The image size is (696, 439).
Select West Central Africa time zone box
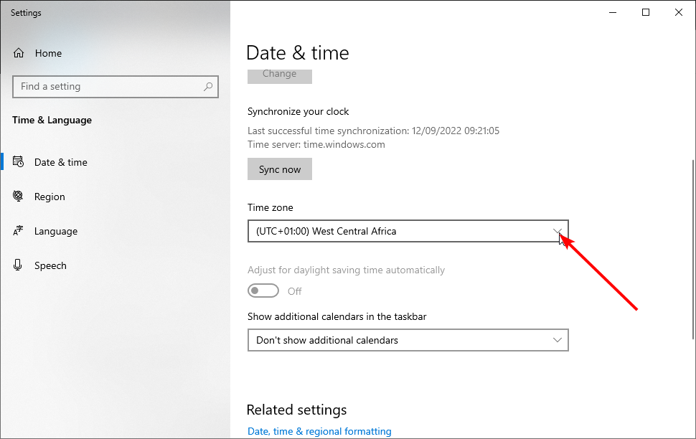[408, 231]
